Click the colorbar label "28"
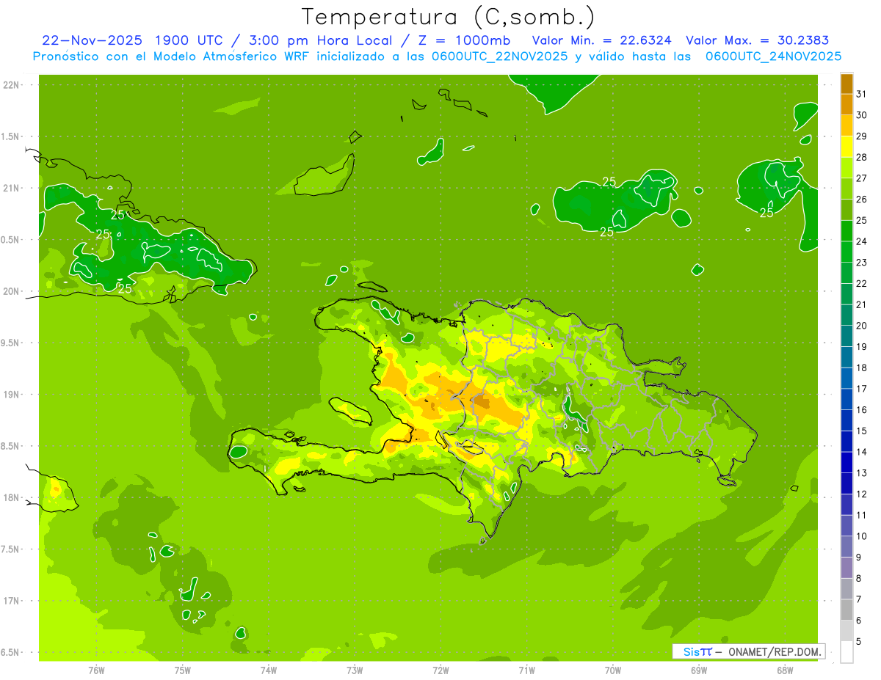 [862, 157]
